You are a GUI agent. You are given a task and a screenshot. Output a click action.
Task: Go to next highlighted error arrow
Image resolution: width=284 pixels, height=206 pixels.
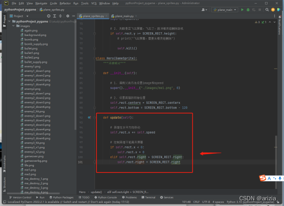tap(274, 22)
